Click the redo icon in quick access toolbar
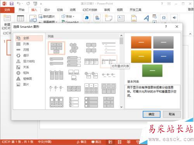The image size is (194, 145). click(28, 3)
